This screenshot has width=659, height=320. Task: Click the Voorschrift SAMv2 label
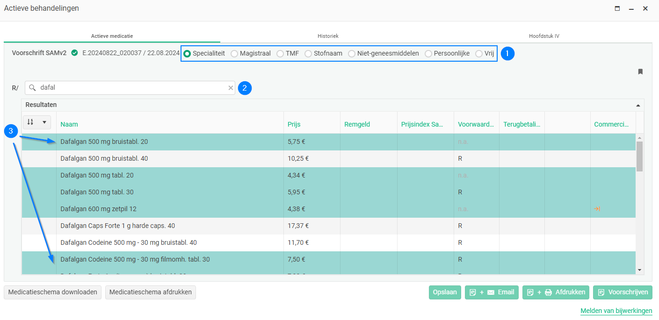40,53
